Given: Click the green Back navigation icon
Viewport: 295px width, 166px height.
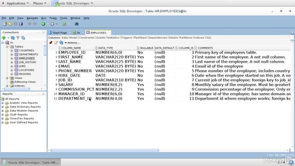Looking at the screenshot, I should [43, 24].
